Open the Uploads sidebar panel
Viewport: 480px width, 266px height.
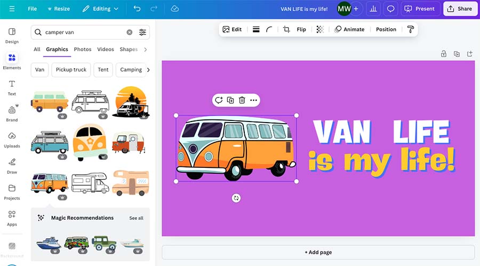pyautogui.click(x=12, y=140)
